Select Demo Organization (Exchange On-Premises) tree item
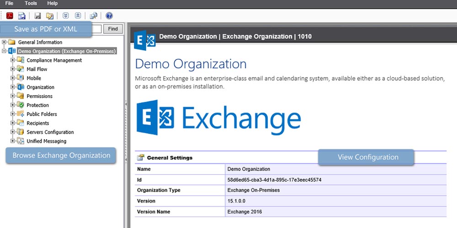This screenshot has height=228, width=457. [67, 51]
